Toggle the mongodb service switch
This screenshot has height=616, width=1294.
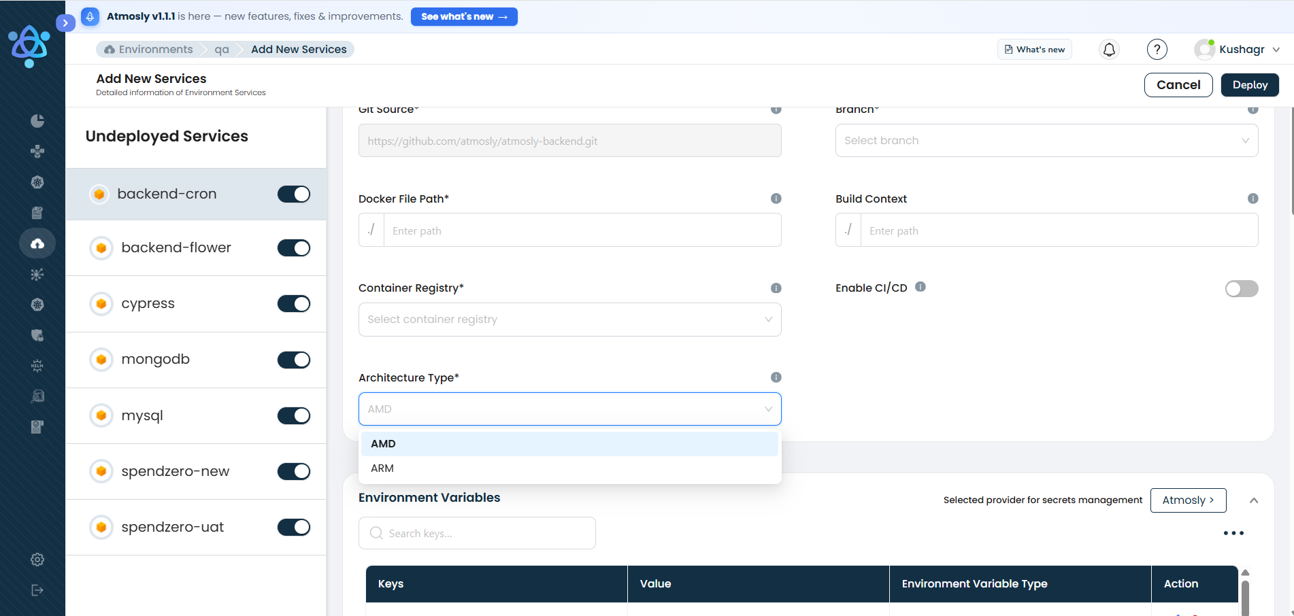coord(294,360)
